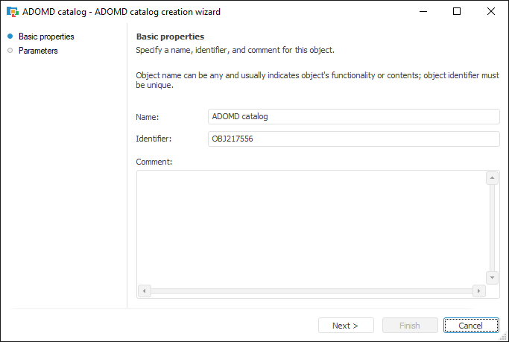Open the Basic properties page
The width and height of the screenshot is (509, 342).
point(46,37)
